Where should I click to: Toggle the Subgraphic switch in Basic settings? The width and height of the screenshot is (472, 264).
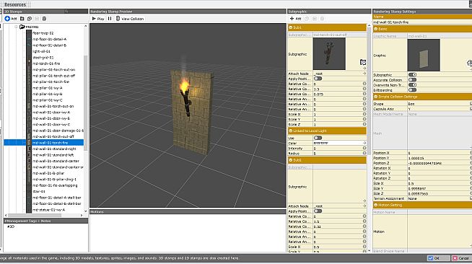point(412,74)
